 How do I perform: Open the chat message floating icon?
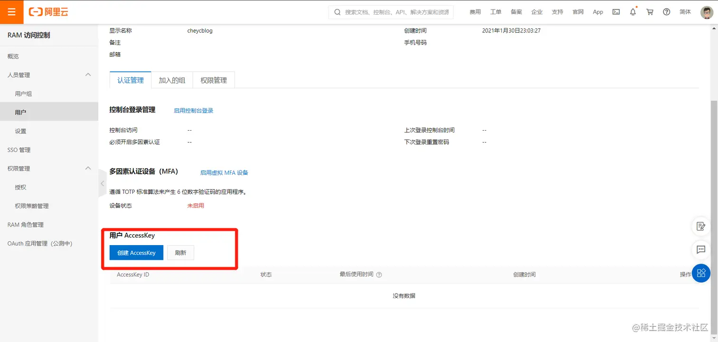click(701, 249)
